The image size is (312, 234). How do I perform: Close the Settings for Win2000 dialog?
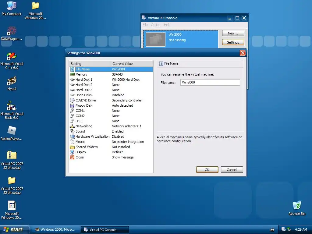coord(243,53)
